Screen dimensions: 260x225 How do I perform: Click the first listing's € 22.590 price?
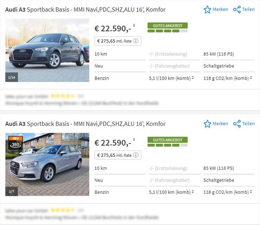113,28
